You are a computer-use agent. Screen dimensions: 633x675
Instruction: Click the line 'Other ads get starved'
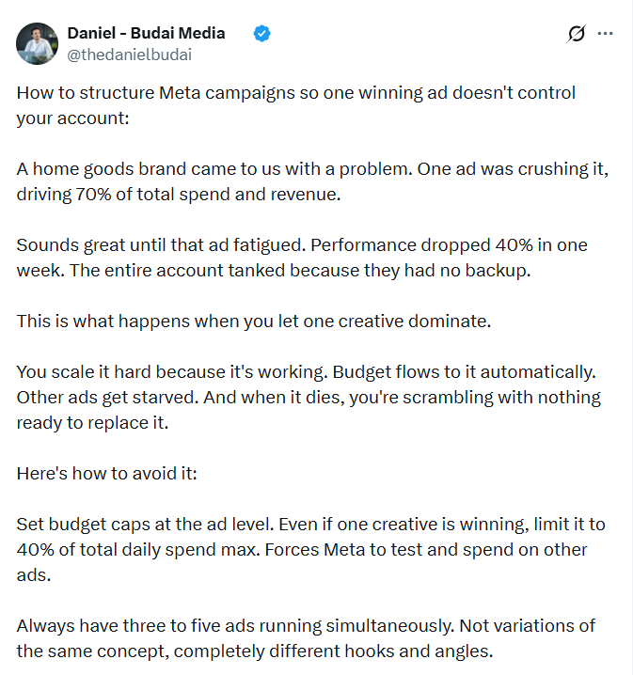point(309,398)
